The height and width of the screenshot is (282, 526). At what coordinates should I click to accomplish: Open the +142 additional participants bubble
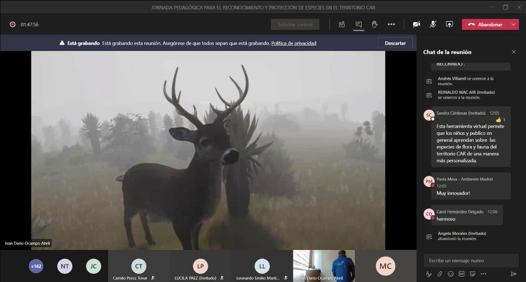36,266
